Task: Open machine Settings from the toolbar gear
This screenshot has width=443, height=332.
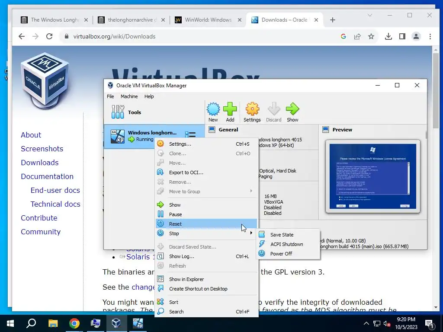Action: 252,112
